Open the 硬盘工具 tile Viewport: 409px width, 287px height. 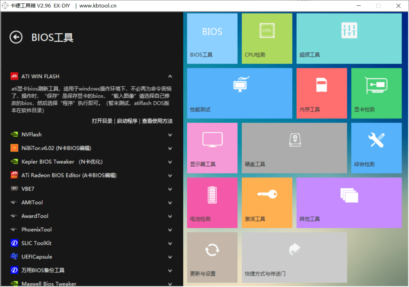(294, 148)
